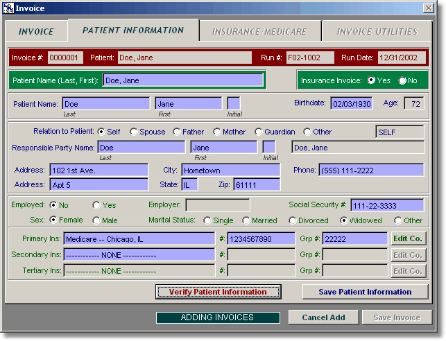Screen dimensions: 446x341
Task: Select Spouse as relation to patient
Action: pos(133,132)
